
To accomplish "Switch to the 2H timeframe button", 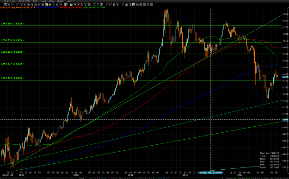I will [43, 5].
